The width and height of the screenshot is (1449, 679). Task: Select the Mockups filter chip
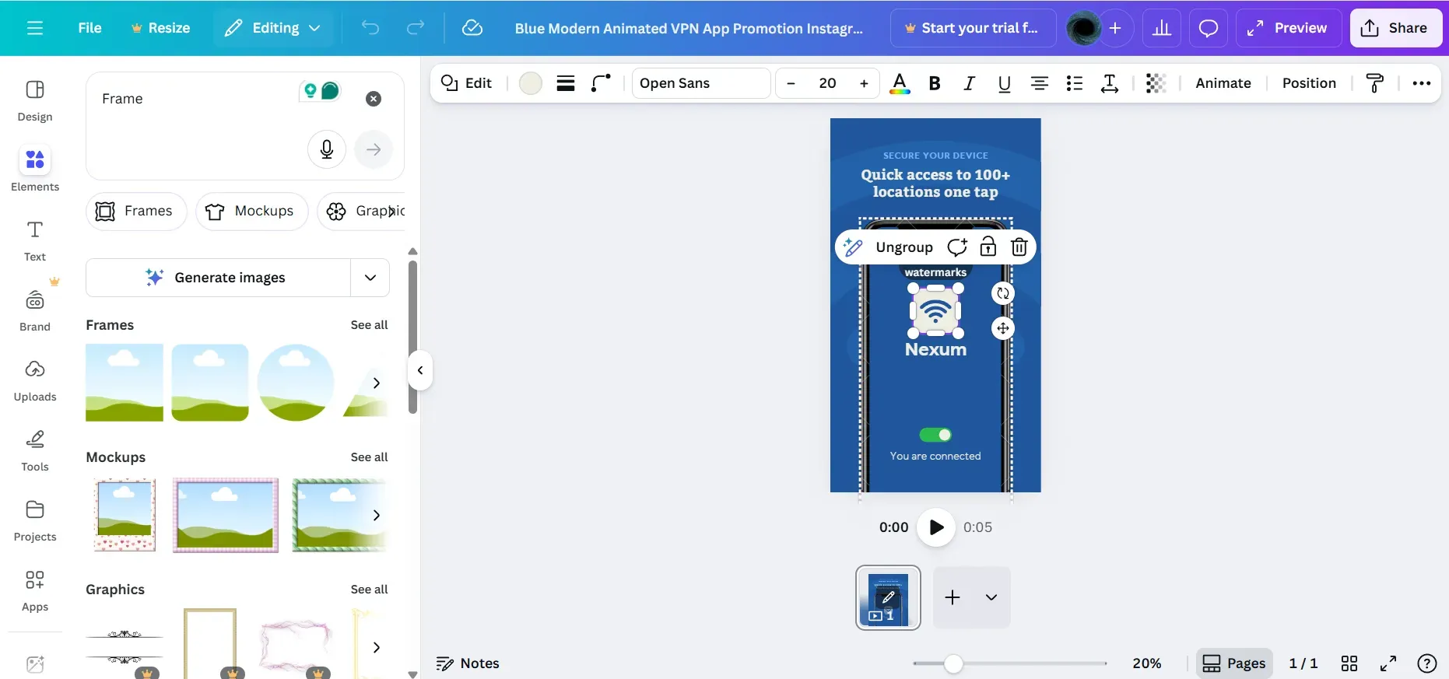pos(252,212)
